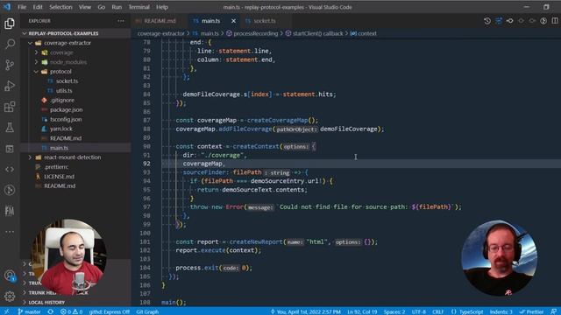Open changes with previous revision icon

pyautogui.click(x=510, y=21)
